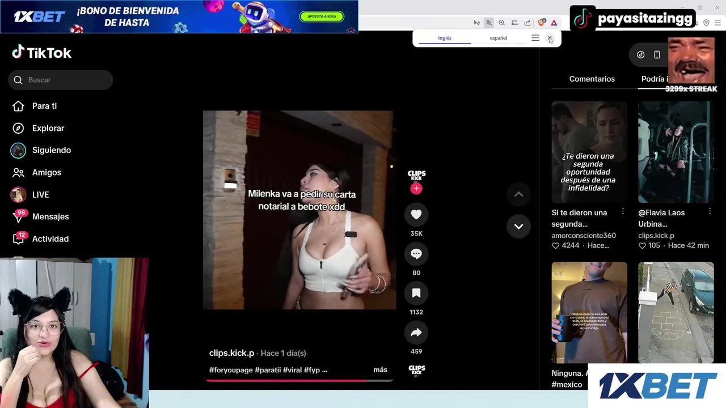Open the hopscotch street video thumbnail

(676, 312)
